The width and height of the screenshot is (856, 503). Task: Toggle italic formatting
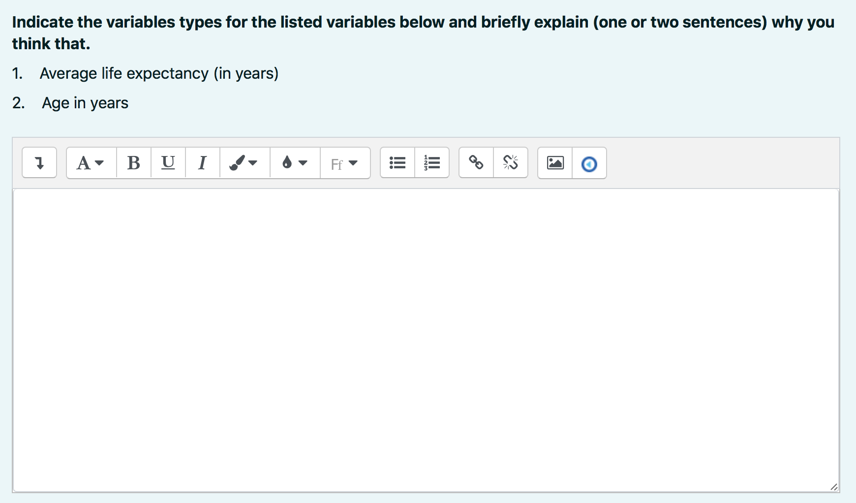tap(203, 163)
